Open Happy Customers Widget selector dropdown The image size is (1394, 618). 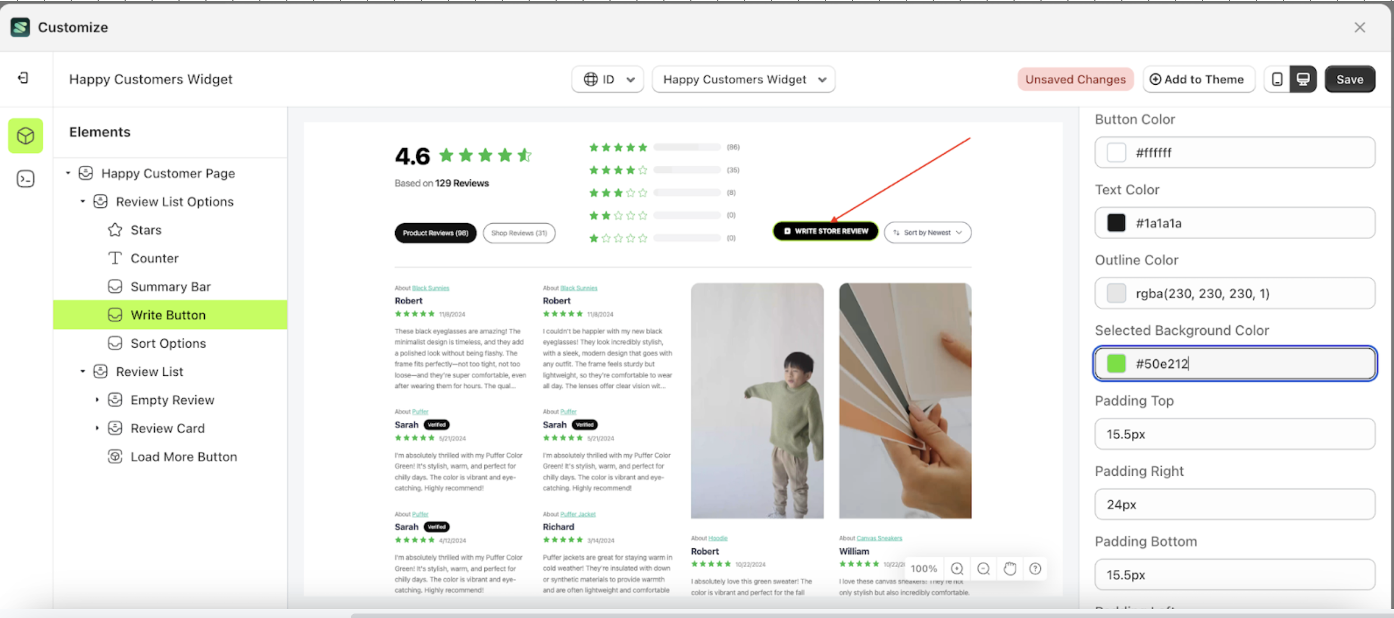click(x=744, y=79)
